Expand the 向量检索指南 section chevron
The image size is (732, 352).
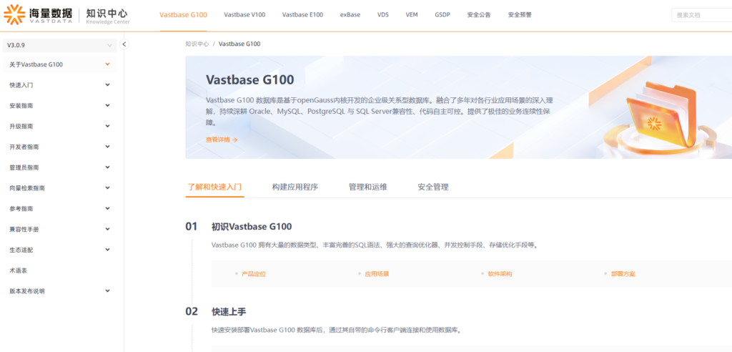108,188
